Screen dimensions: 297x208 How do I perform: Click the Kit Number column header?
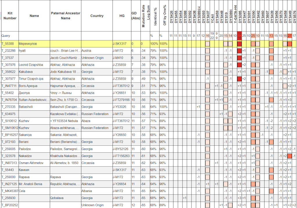(x=10, y=16)
